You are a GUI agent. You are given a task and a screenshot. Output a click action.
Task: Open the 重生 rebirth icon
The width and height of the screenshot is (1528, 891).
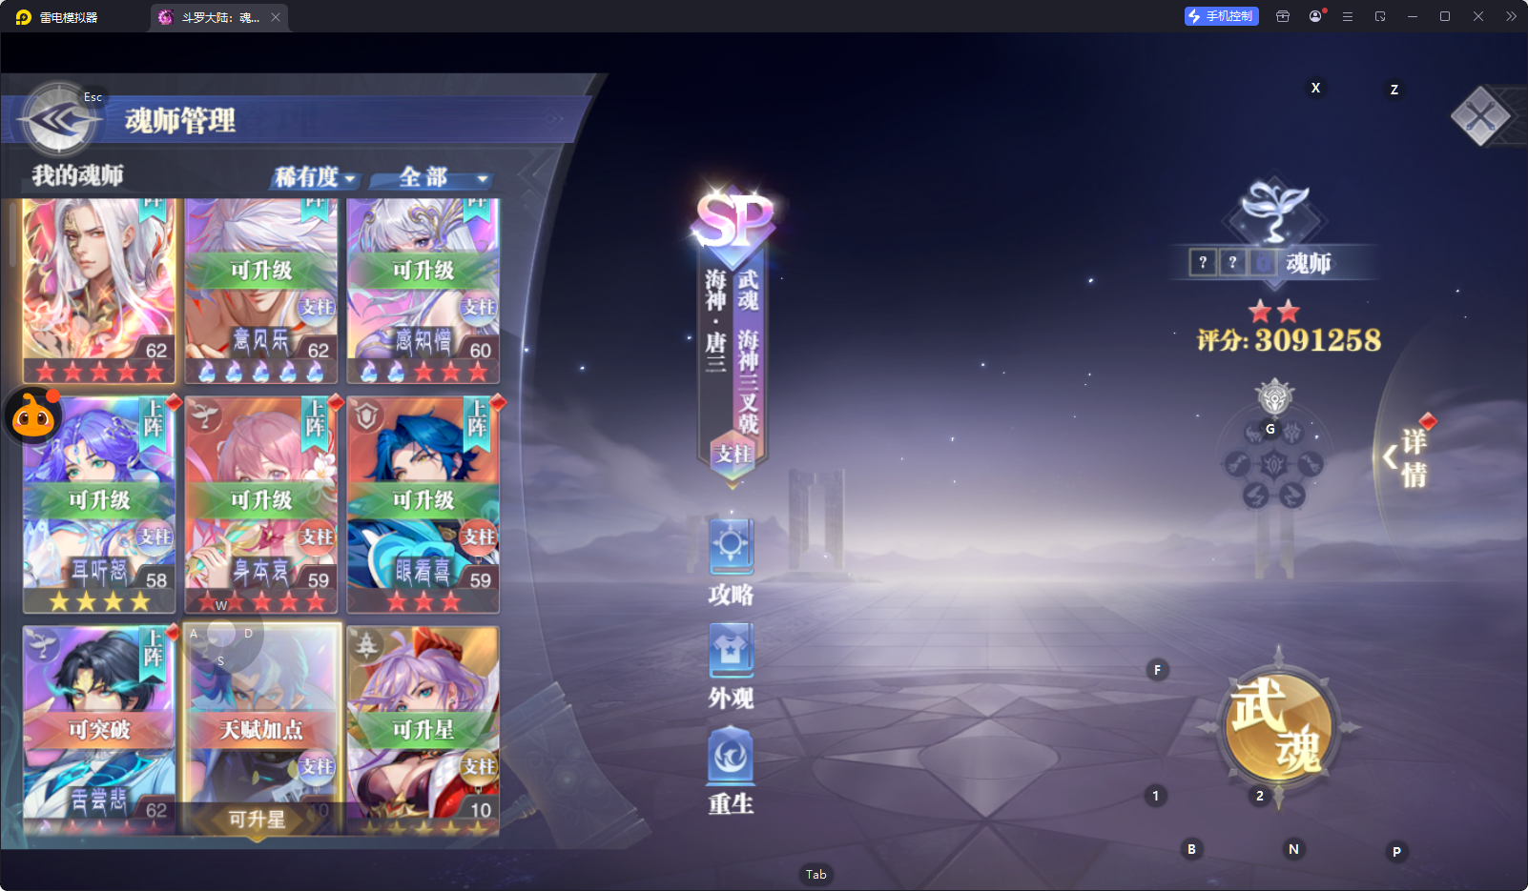click(732, 771)
